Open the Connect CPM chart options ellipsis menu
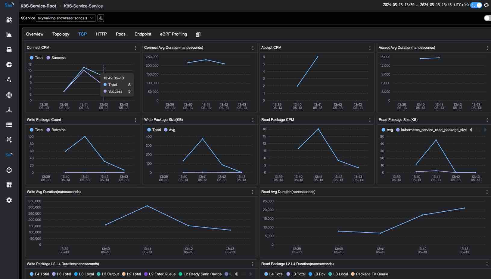 click(135, 48)
